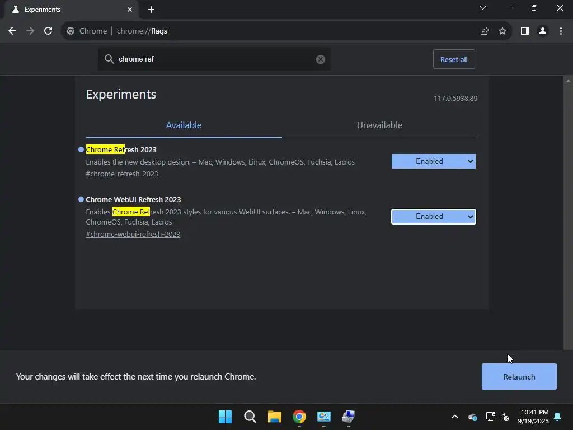Open the notification bell
The image size is (573, 430).
558,417
